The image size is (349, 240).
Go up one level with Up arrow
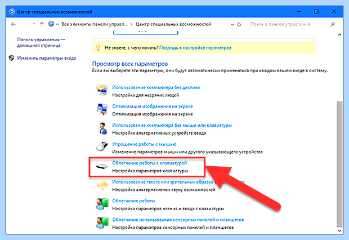point(42,24)
